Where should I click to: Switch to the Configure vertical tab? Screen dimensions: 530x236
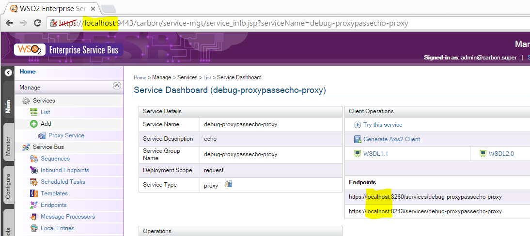tap(8, 186)
